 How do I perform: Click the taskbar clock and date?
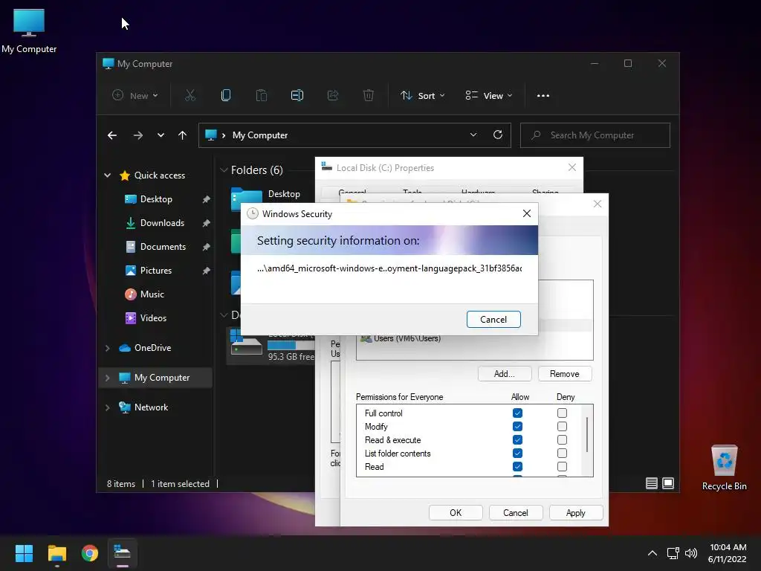point(728,553)
